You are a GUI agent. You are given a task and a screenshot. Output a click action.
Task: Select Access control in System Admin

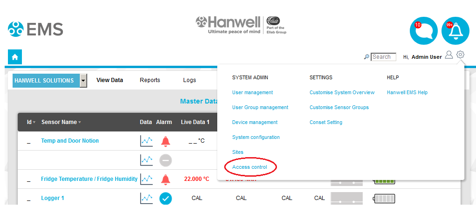pos(249,167)
